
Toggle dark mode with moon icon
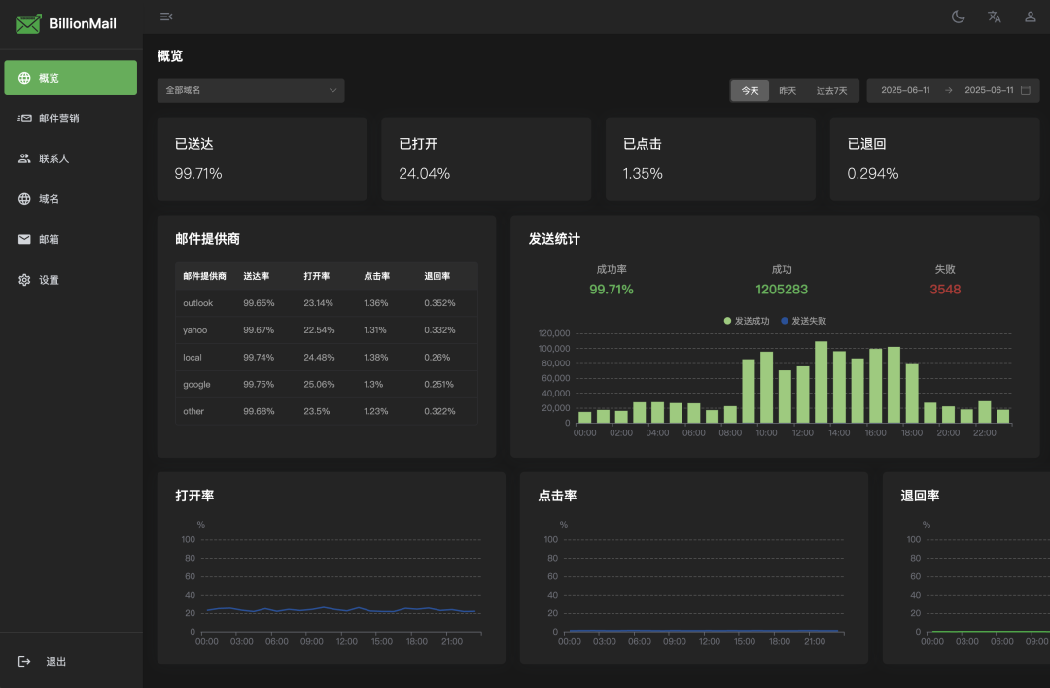(959, 17)
